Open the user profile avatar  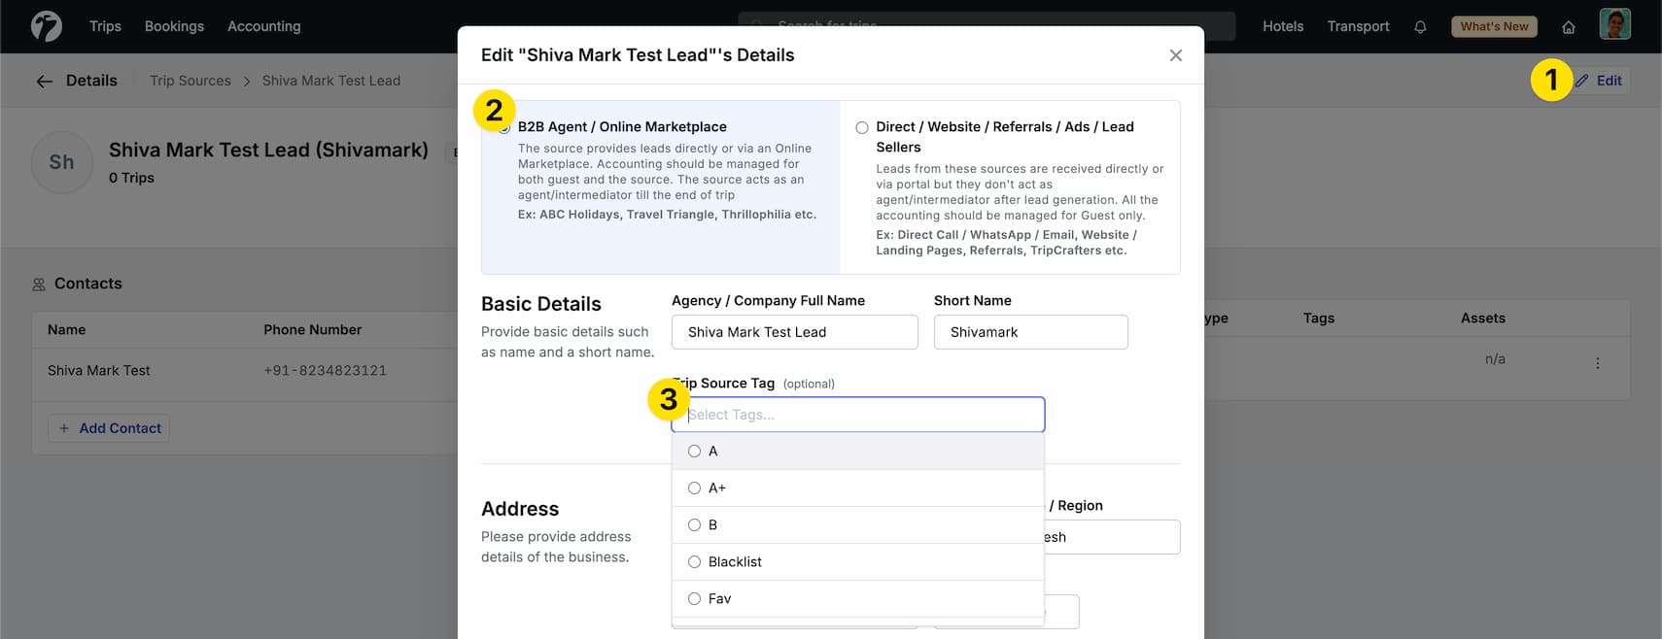pos(1614,24)
